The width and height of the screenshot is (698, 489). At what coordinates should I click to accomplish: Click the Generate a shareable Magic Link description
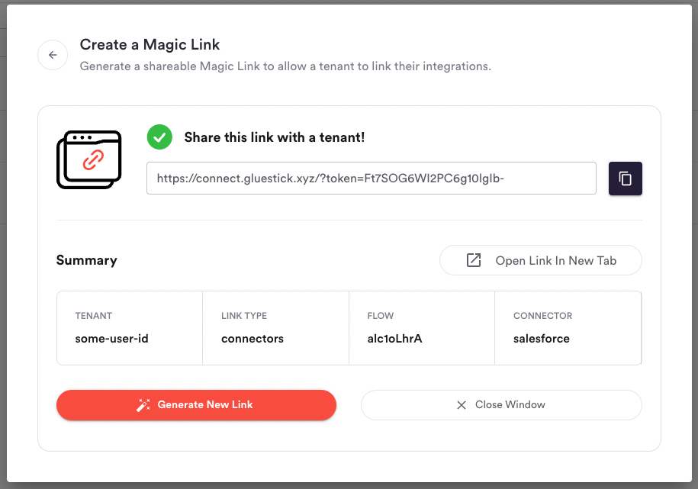point(285,66)
